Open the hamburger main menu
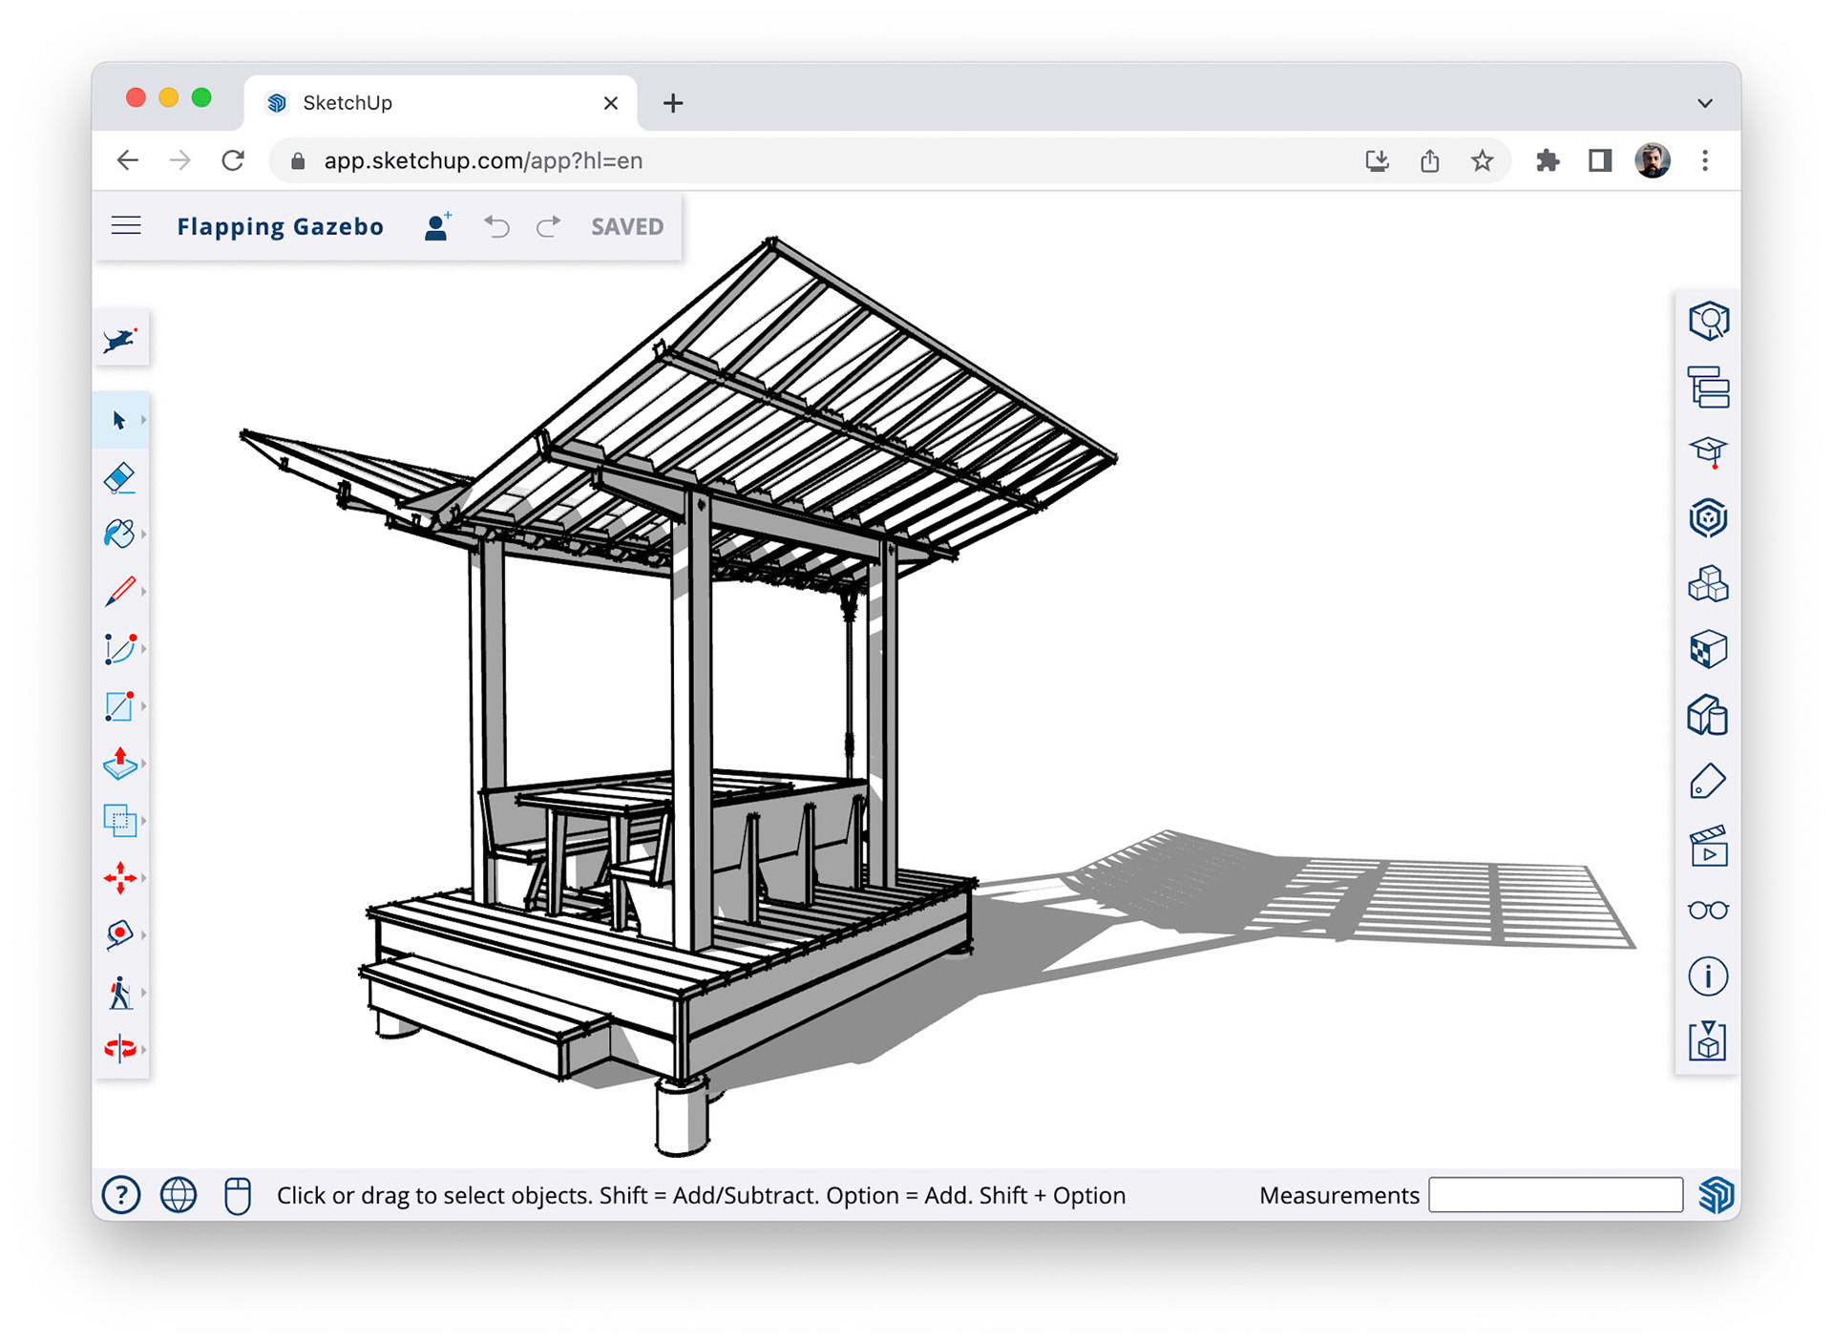This screenshot has width=1833, height=1342. [126, 226]
